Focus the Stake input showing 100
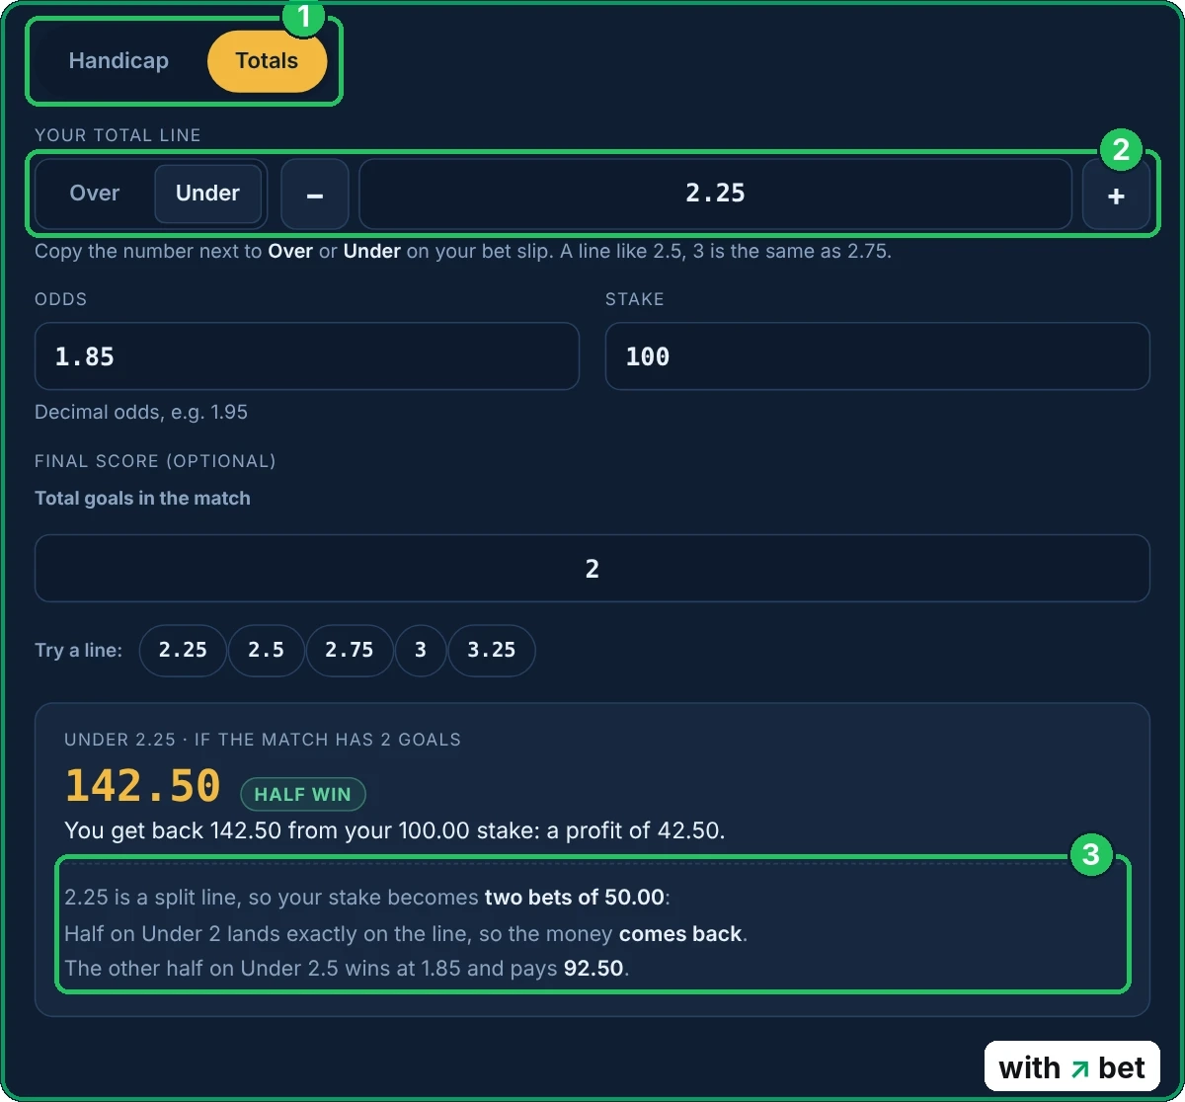The image size is (1185, 1102). [877, 355]
